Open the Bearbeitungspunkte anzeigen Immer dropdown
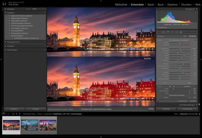The height and width of the screenshot is (138, 202). [x=72, y=109]
